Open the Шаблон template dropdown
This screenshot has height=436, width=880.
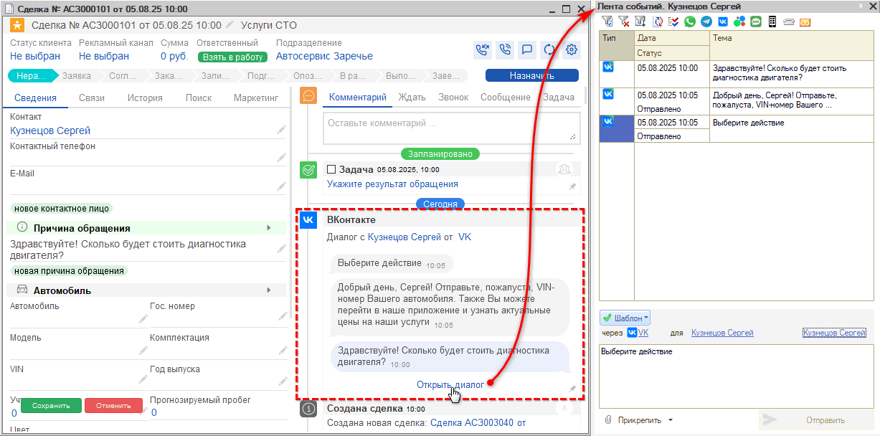(625, 318)
